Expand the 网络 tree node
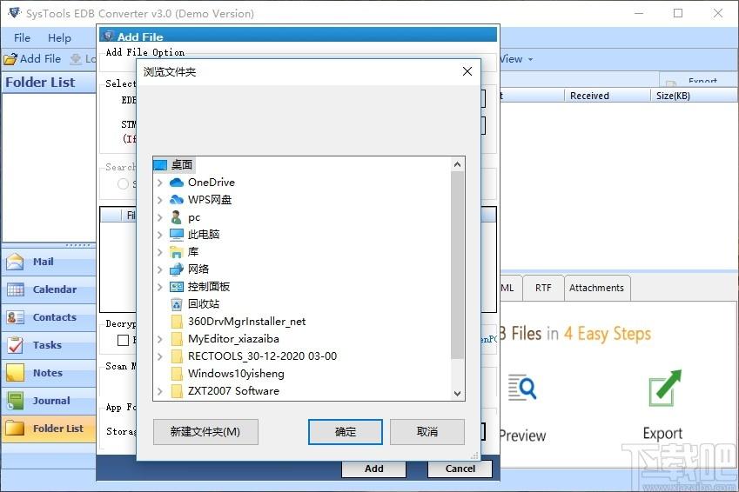The width and height of the screenshot is (739, 492). click(160, 269)
